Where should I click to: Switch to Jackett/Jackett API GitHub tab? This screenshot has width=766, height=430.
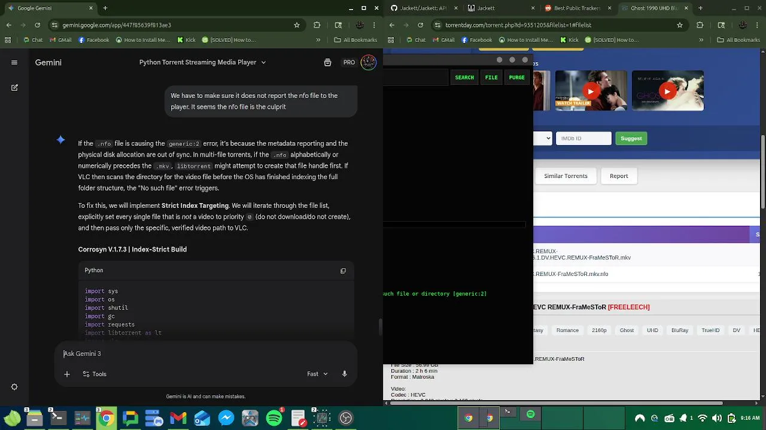click(419, 8)
